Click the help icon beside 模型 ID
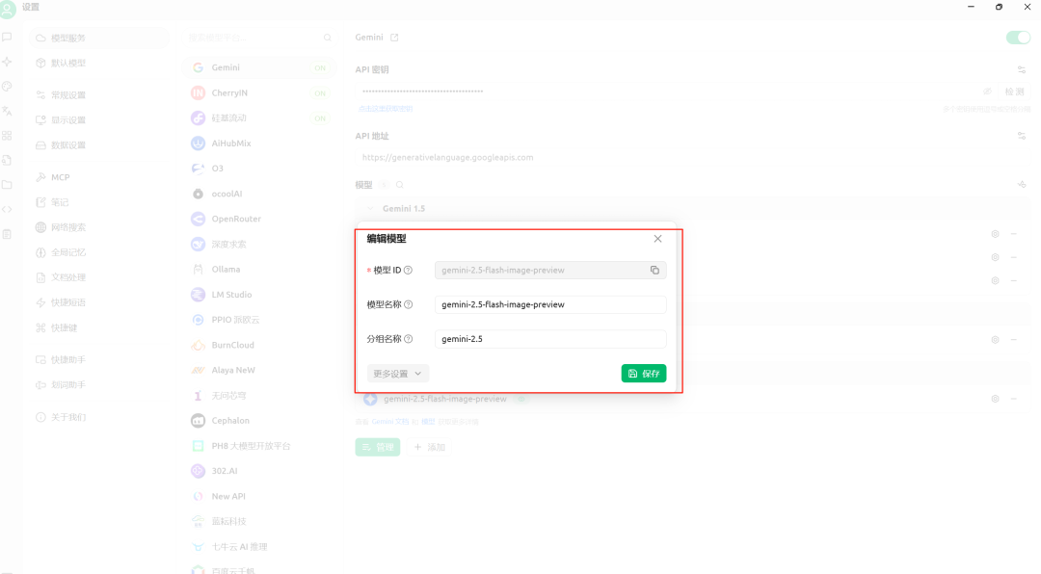The width and height of the screenshot is (1041, 574). pos(409,270)
